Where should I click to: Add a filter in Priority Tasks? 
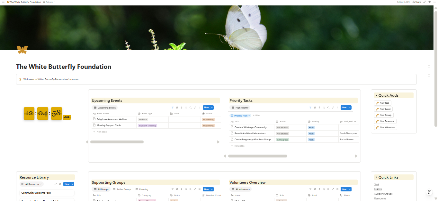(256, 116)
